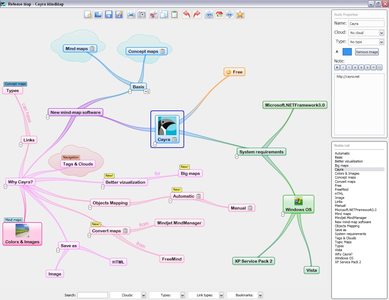This screenshot has height=300, width=389.
Task: Toggle bold formatting in the note editor
Action: tap(337, 67)
